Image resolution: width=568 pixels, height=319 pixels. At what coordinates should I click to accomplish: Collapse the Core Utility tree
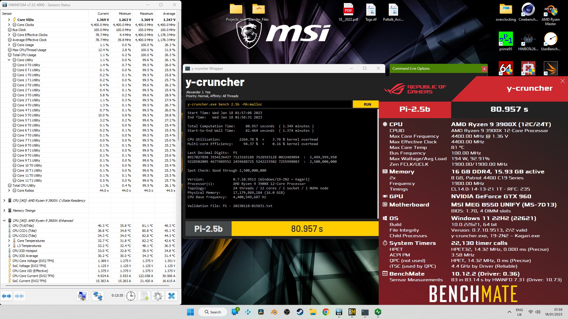point(9,60)
